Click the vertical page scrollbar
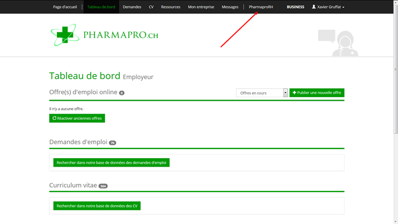 point(396,68)
